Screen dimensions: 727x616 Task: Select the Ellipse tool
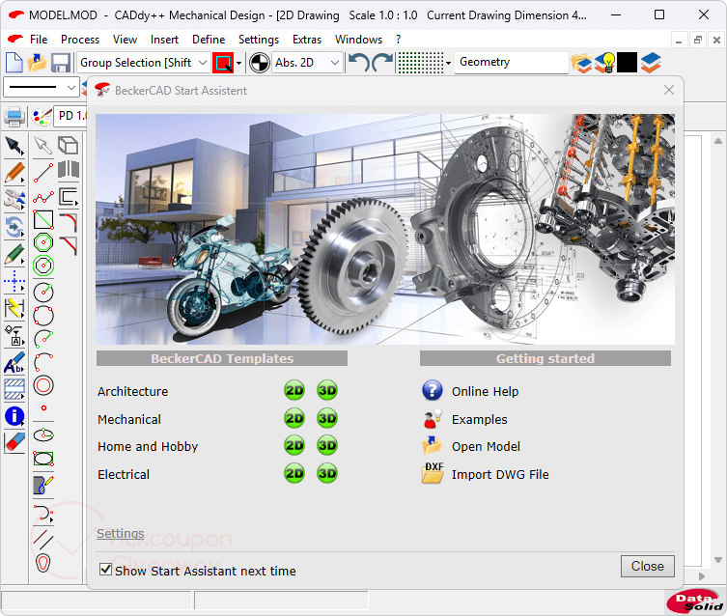(43, 434)
